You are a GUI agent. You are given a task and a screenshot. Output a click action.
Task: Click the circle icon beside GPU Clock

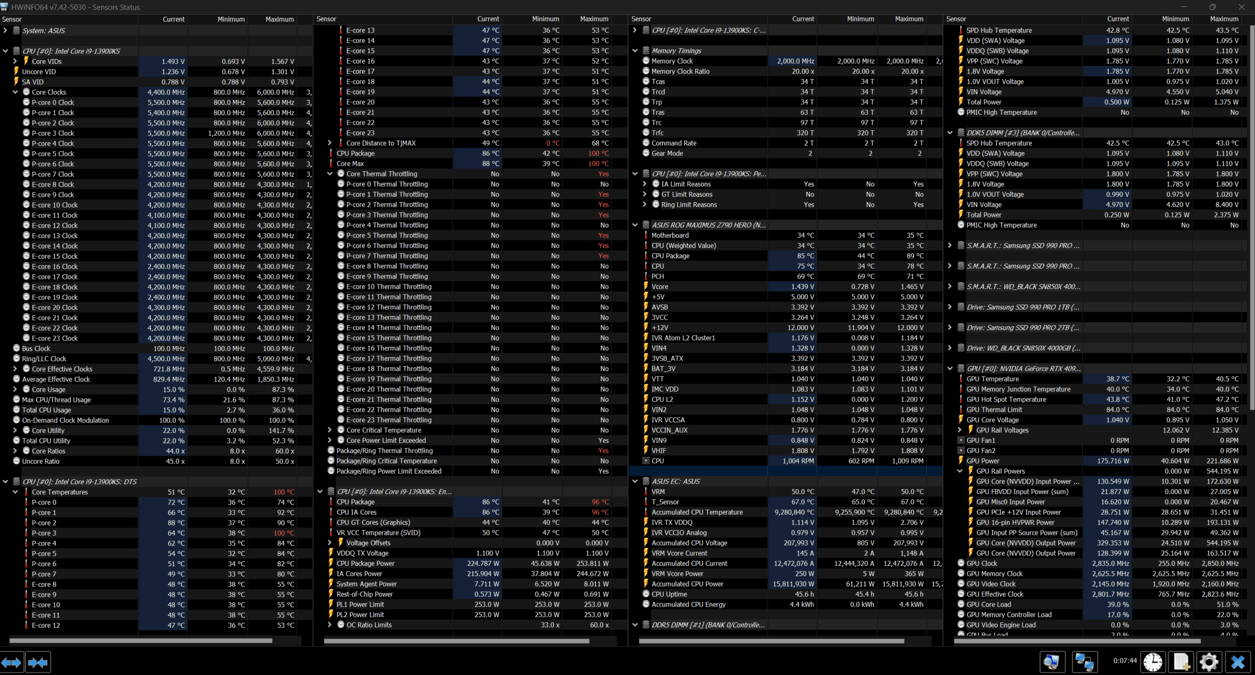point(961,563)
